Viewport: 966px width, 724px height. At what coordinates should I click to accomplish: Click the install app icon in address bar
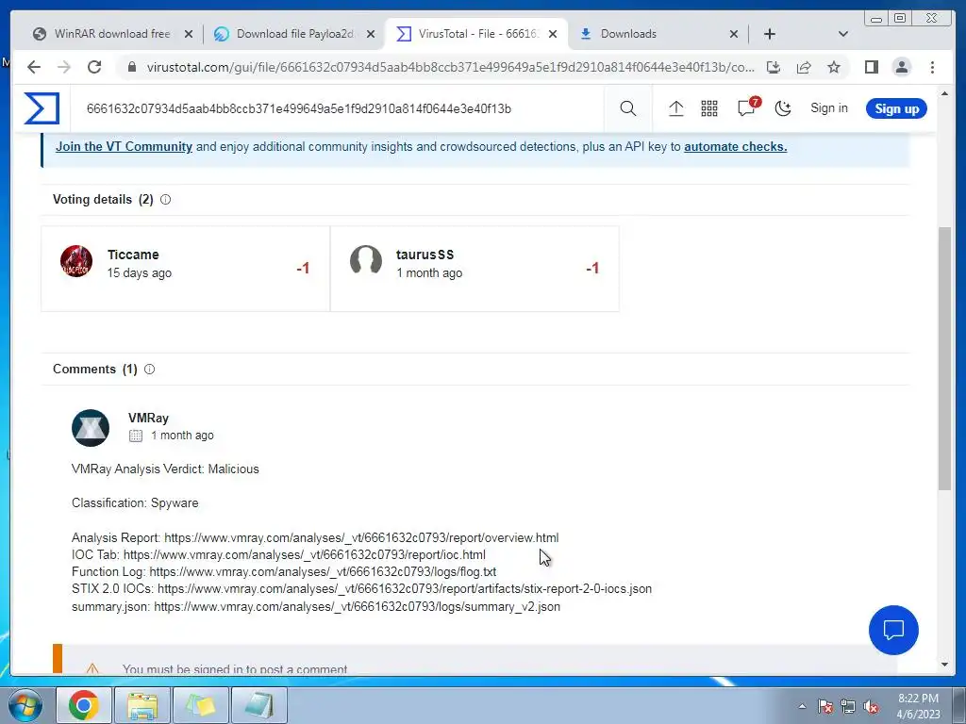click(774, 67)
